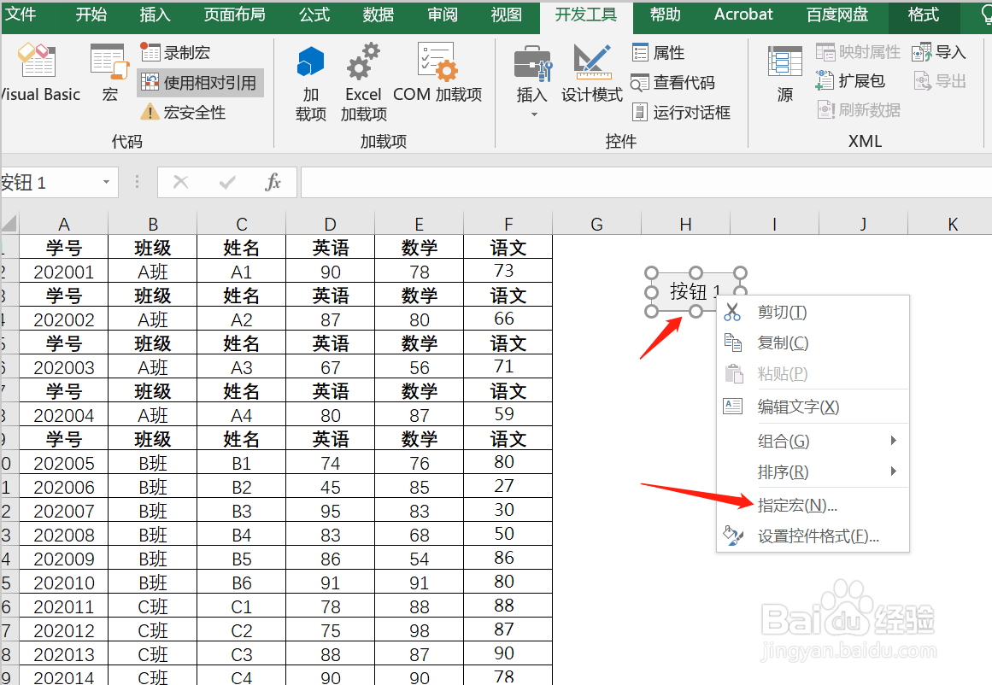Click into the formula bar input

[646, 183]
